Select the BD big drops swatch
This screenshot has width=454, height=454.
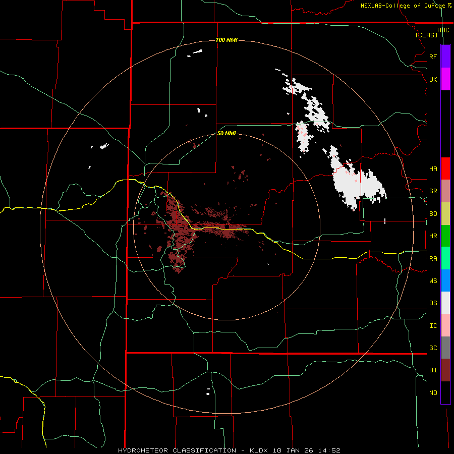click(x=445, y=214)
